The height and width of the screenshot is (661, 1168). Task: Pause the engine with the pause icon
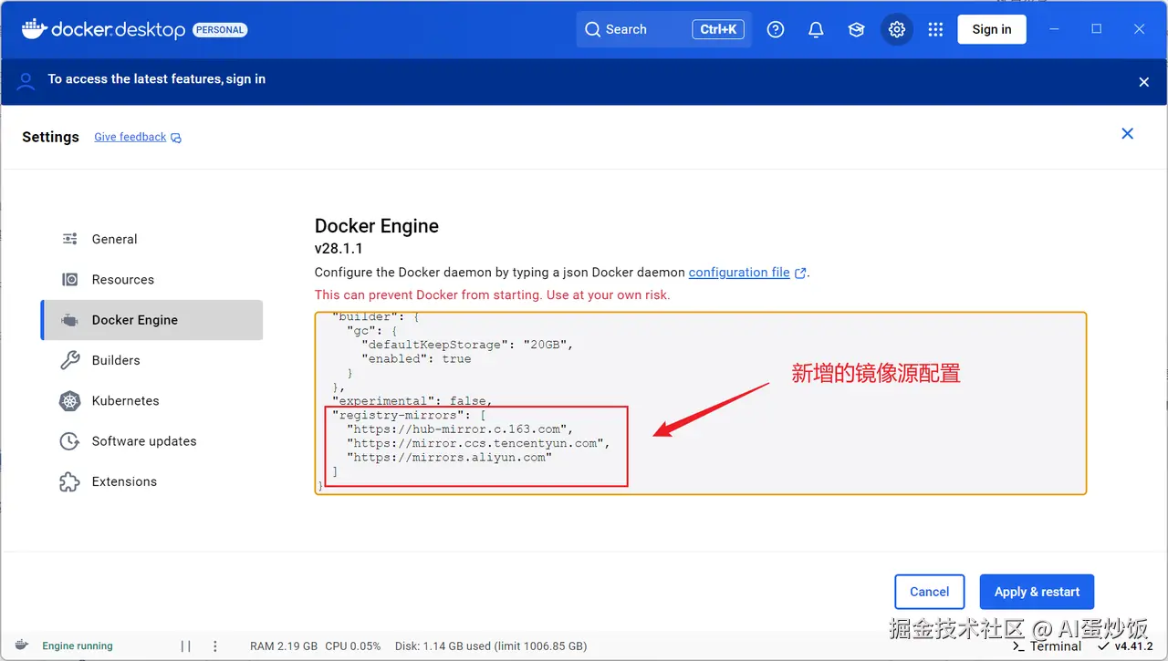[x=186, y=646]
